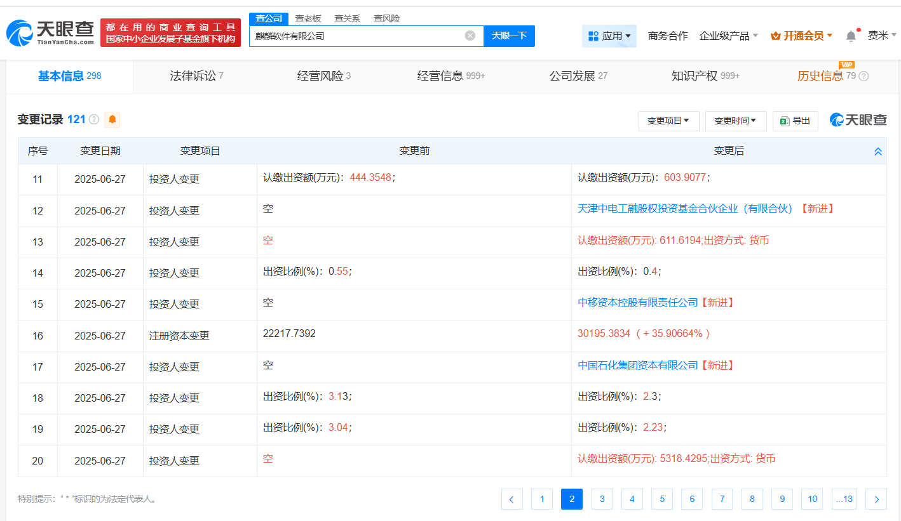Image resolution: width=901 pixels, height=521 pixels.
Task: Click 认缴出资额 444.3548 in row 11
Action: (x=329, y=178)
